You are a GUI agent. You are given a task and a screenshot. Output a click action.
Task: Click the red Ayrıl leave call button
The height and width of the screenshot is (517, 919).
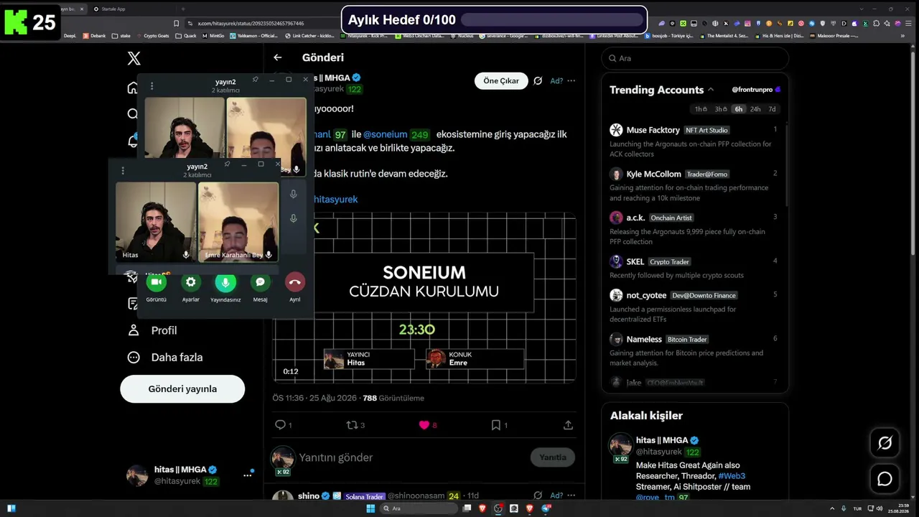(295, 282)
